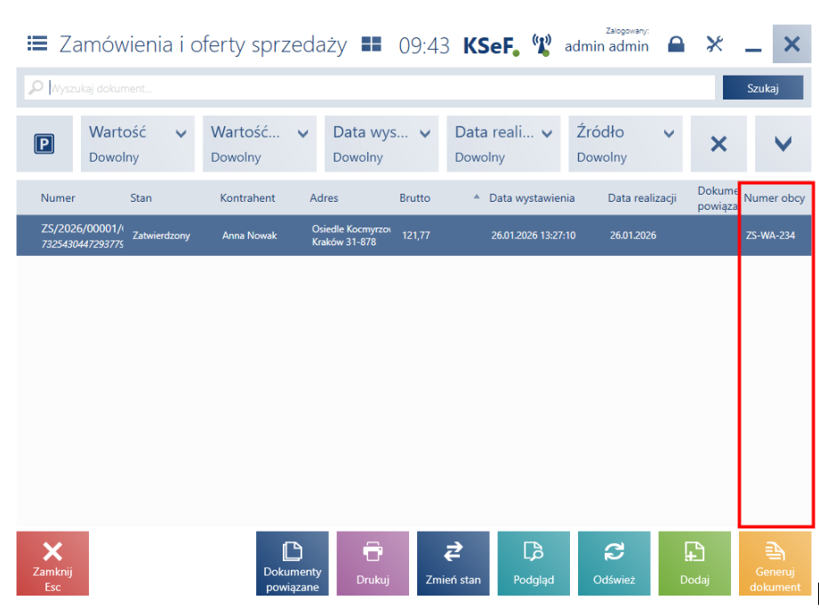Click the ZS-WA-234 foreign number cell
Image resolution: width=819 pixels, height=608 pixels.
(770, 236)
